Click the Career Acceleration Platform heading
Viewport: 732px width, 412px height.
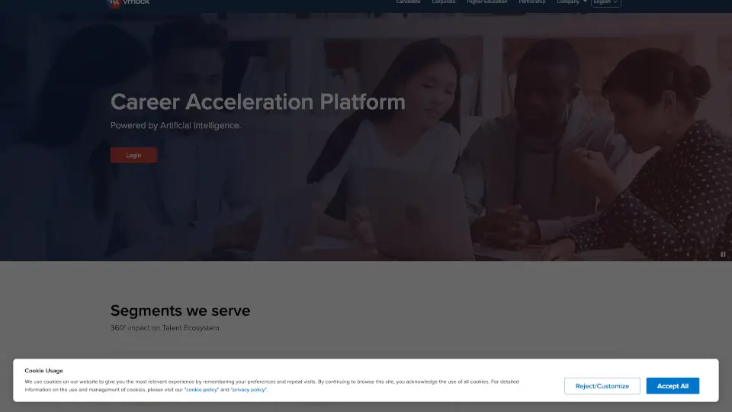(x=258, y=101)
